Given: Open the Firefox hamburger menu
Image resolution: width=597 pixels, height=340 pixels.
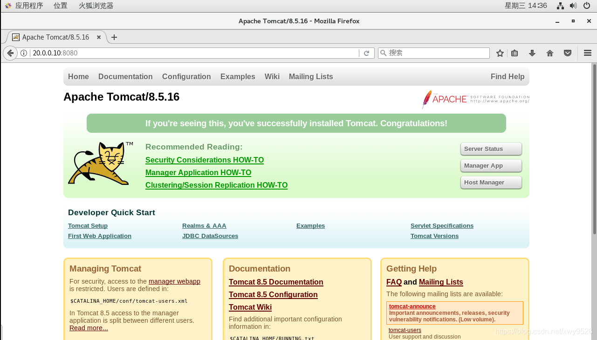Looking at the screenshot, I should click(587, 53).
